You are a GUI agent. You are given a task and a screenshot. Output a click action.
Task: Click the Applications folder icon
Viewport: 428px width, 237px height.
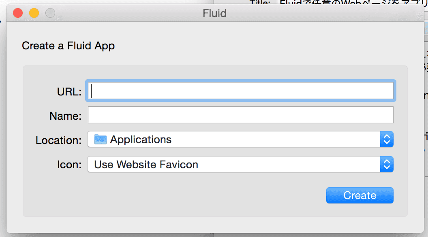coord(100,140)
